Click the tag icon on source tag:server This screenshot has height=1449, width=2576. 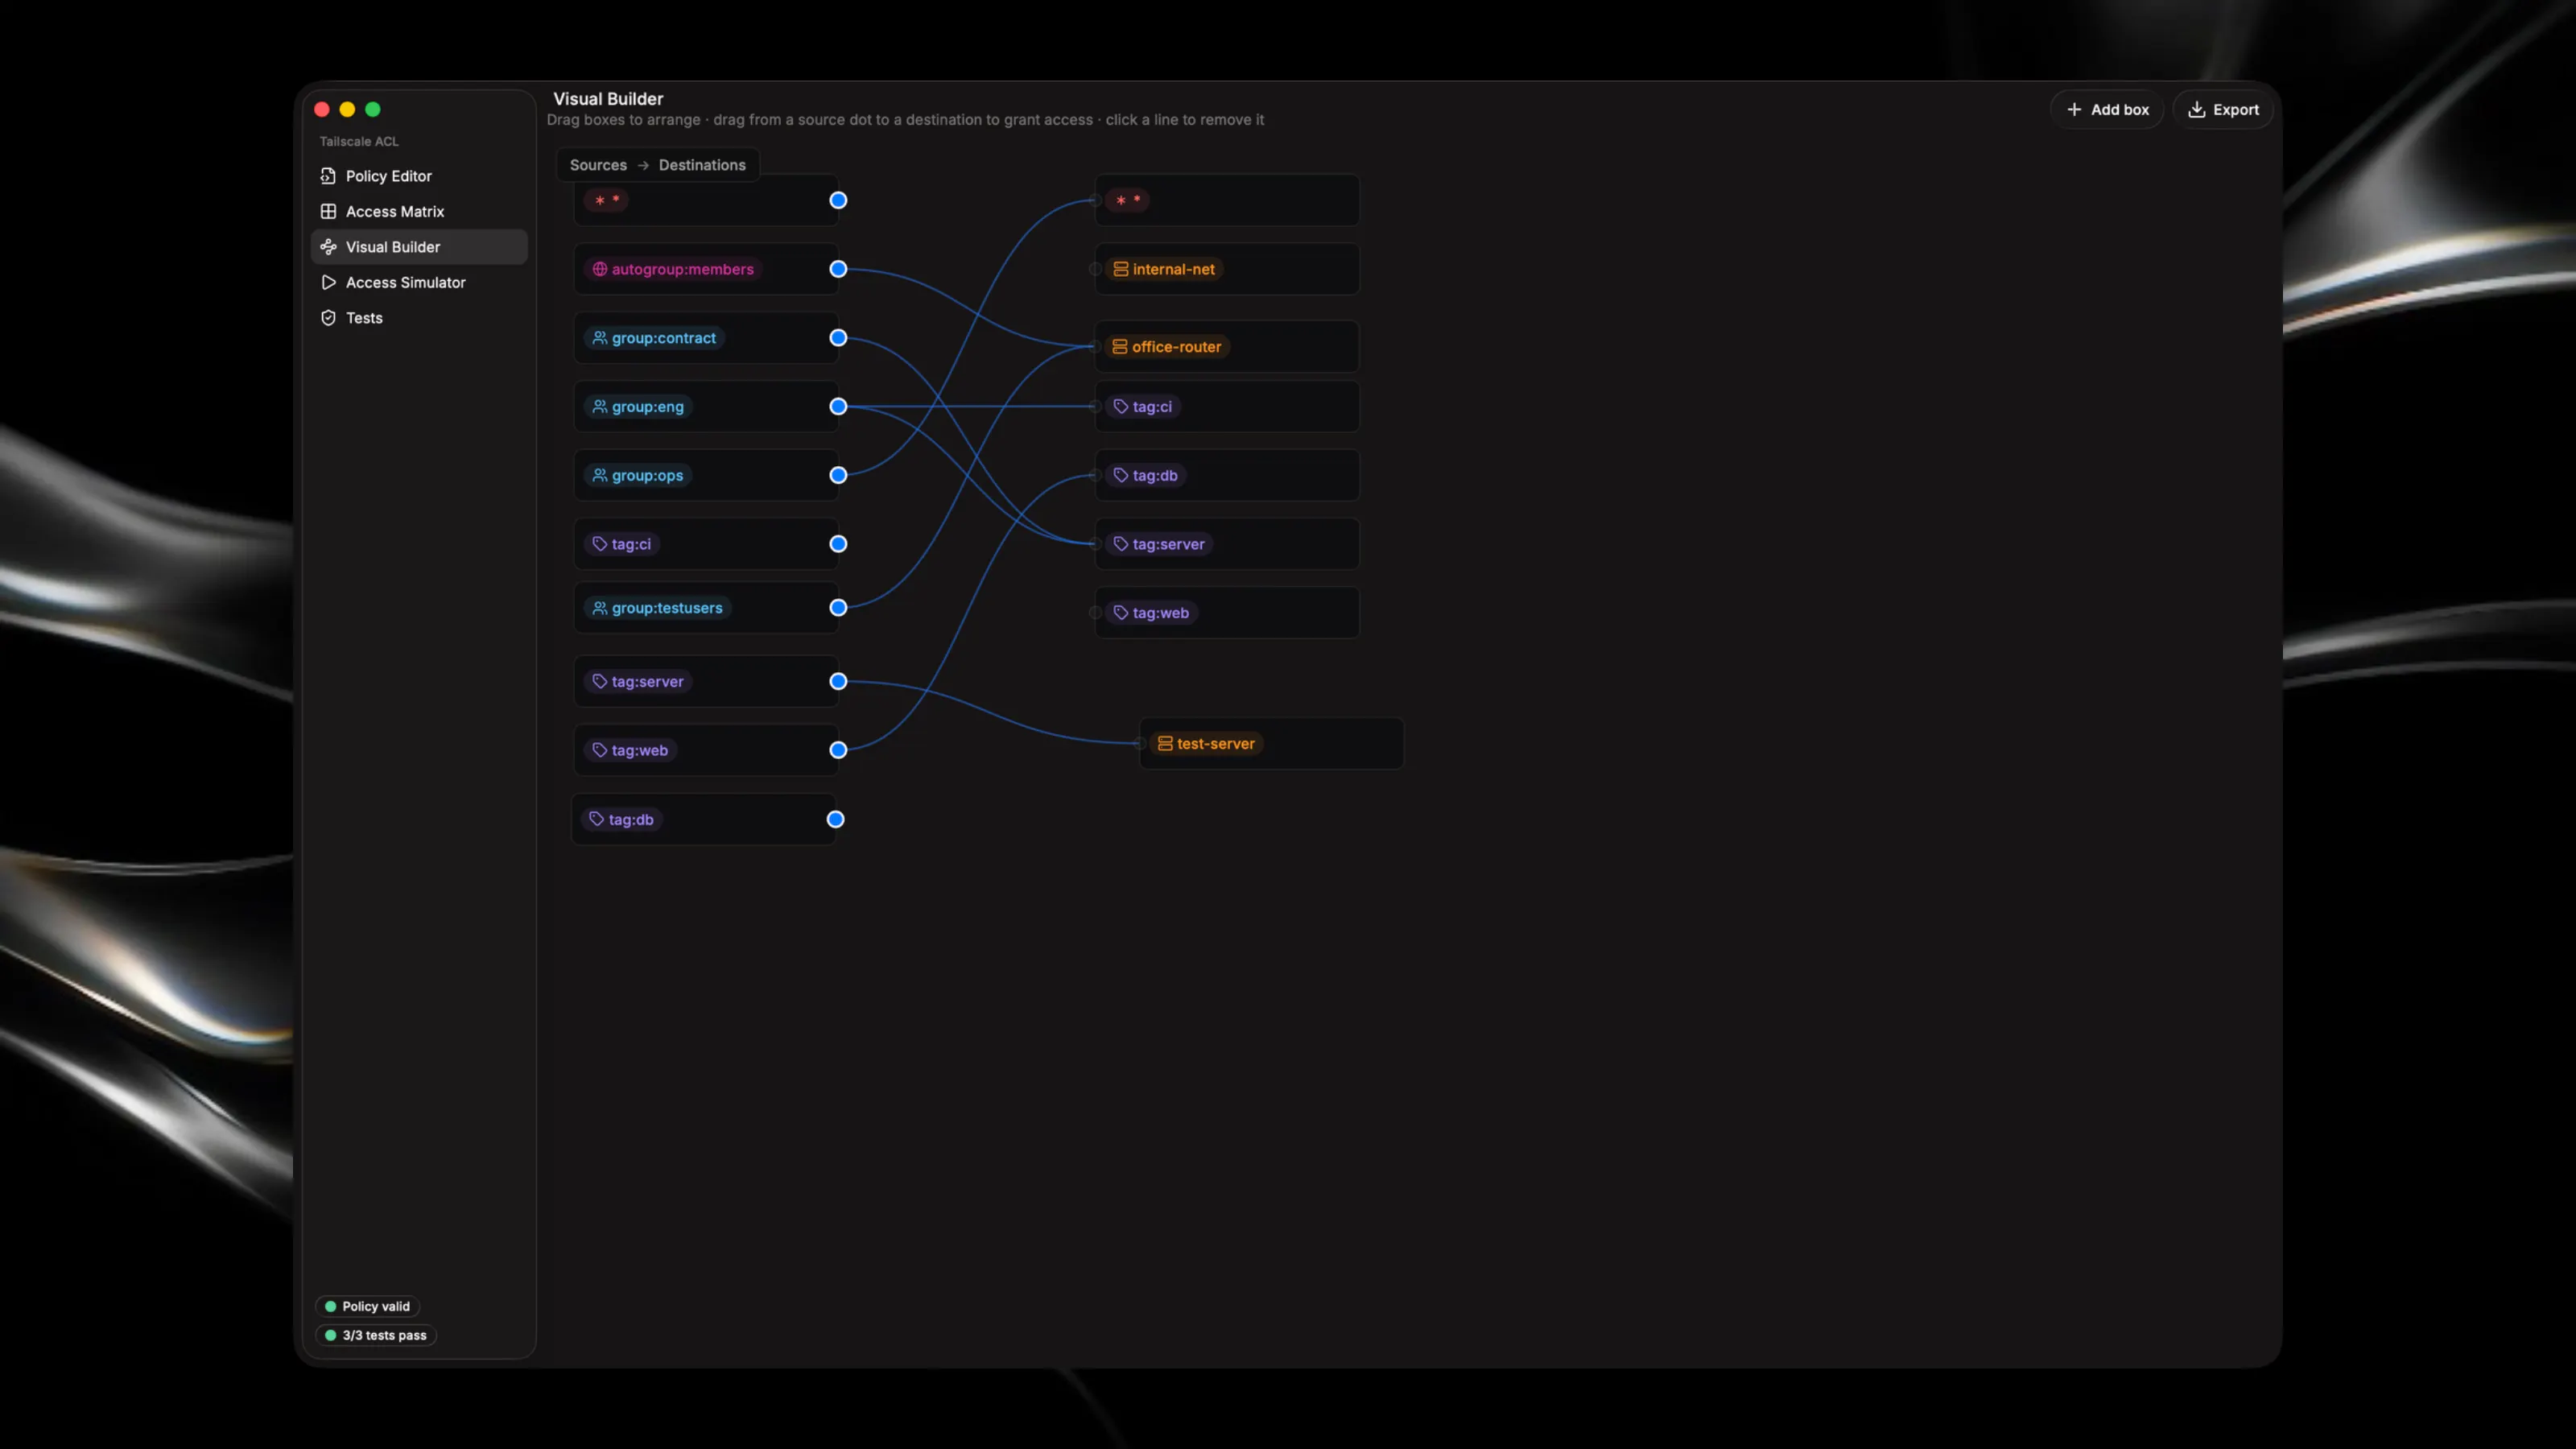click(x=600, y=681)
